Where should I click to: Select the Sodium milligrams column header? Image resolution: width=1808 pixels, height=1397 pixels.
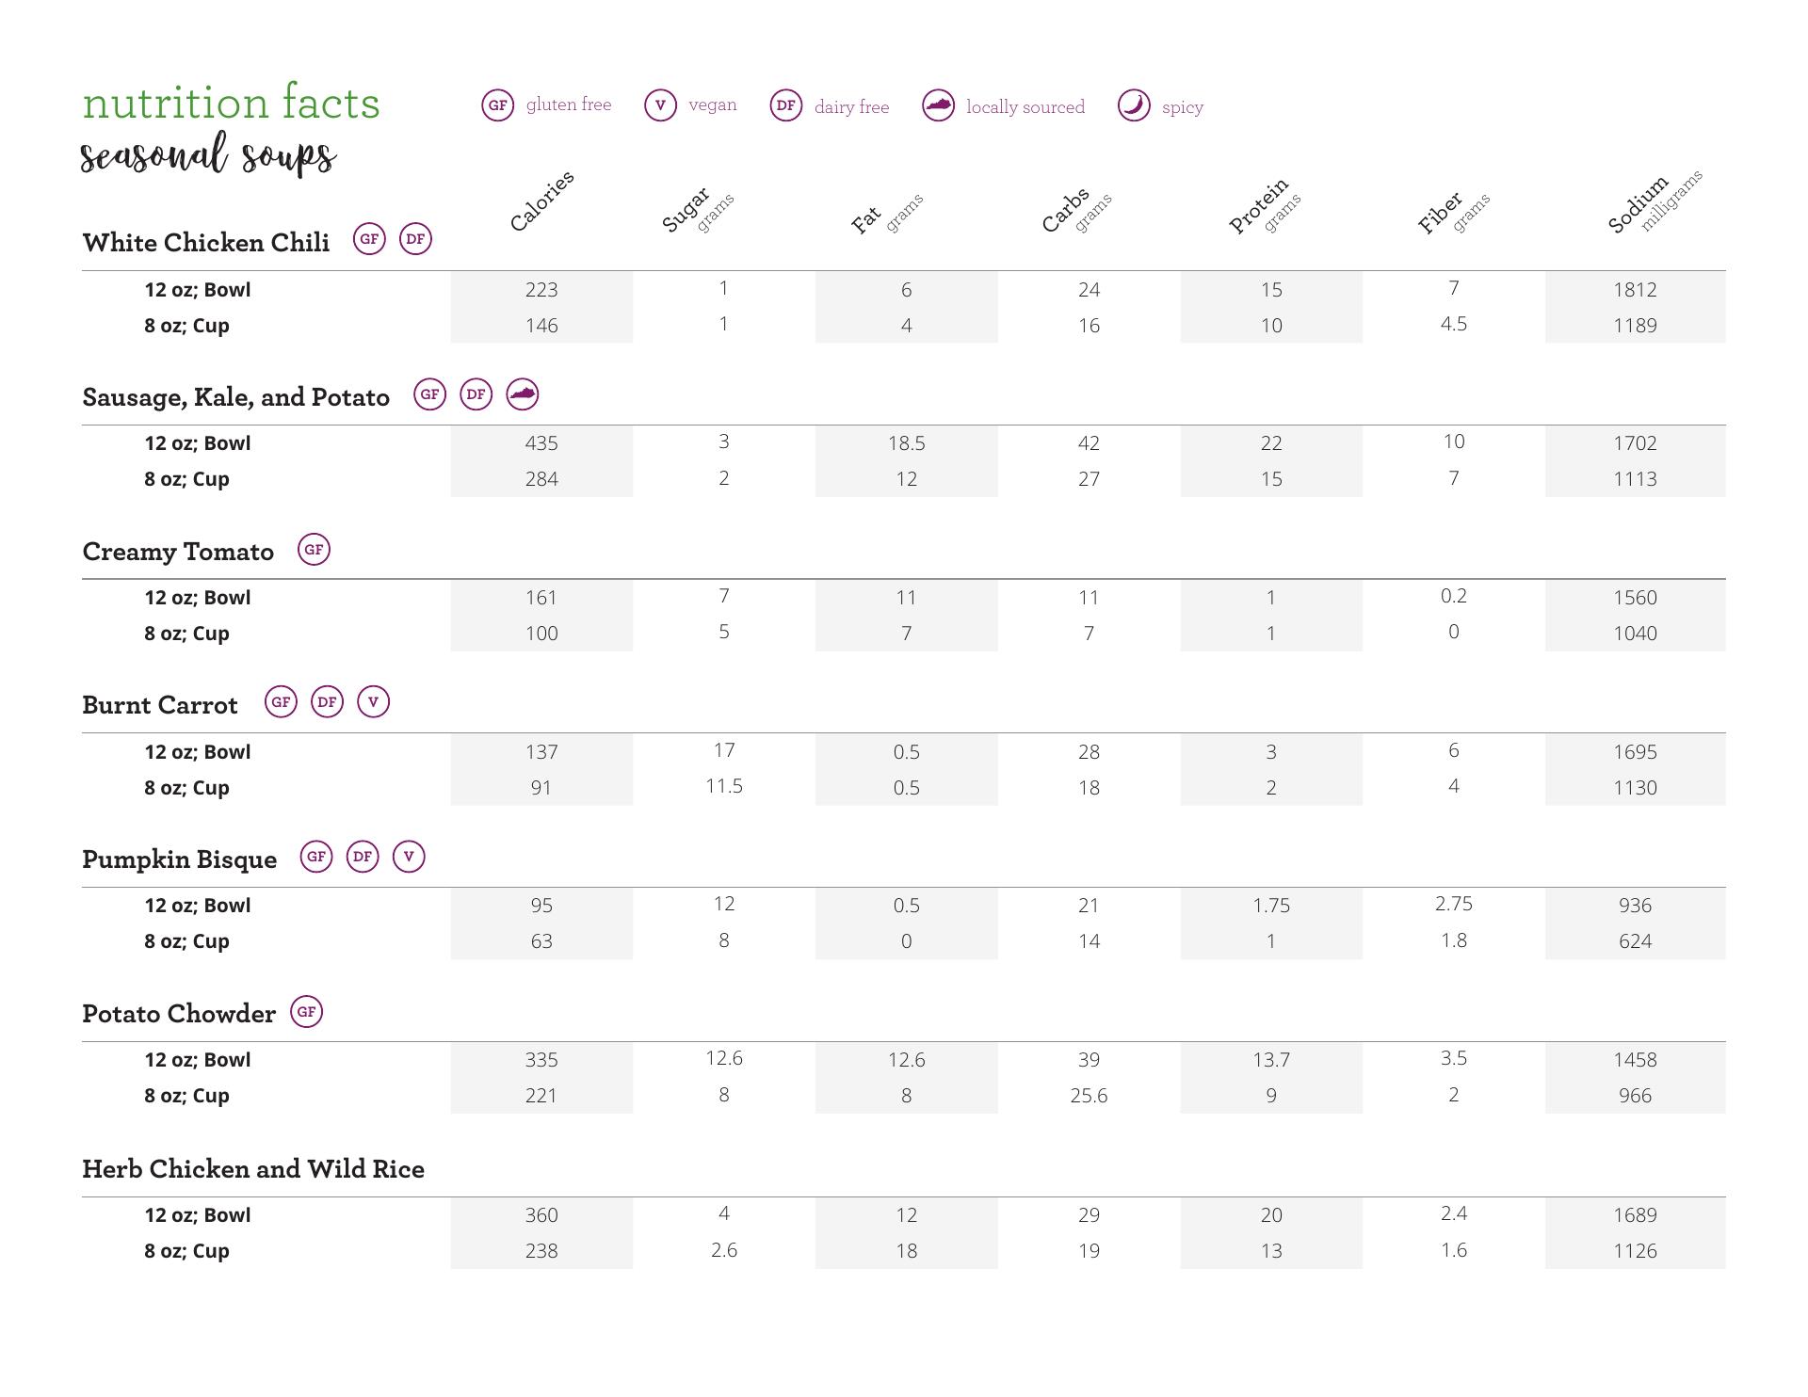pyautogui.click(x=1655, y=202)
